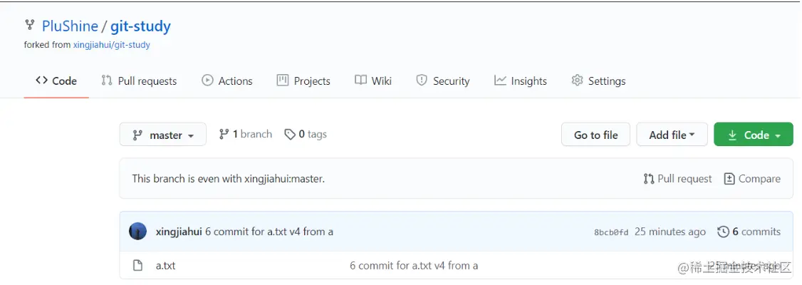Open repository Settings tab

click(598, 81)
